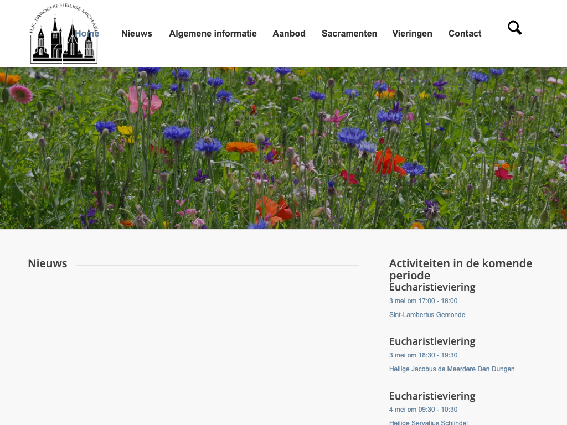
Task: Expand the Algemene informatie menu
Action: 213,33
